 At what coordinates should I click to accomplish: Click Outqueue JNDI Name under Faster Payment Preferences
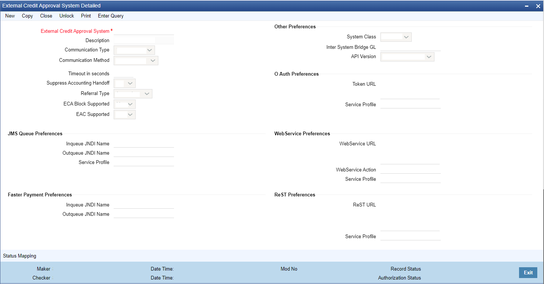[x=144, y=214]
